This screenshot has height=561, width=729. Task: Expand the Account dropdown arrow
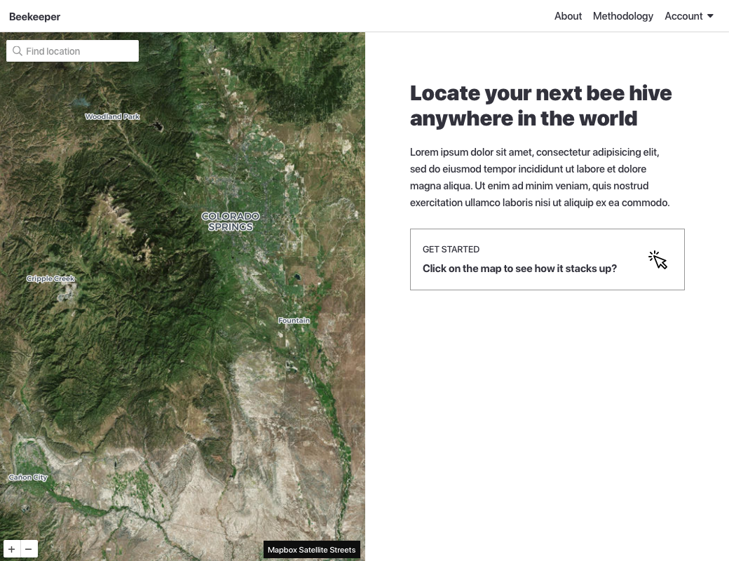click(x=710, y=16)
